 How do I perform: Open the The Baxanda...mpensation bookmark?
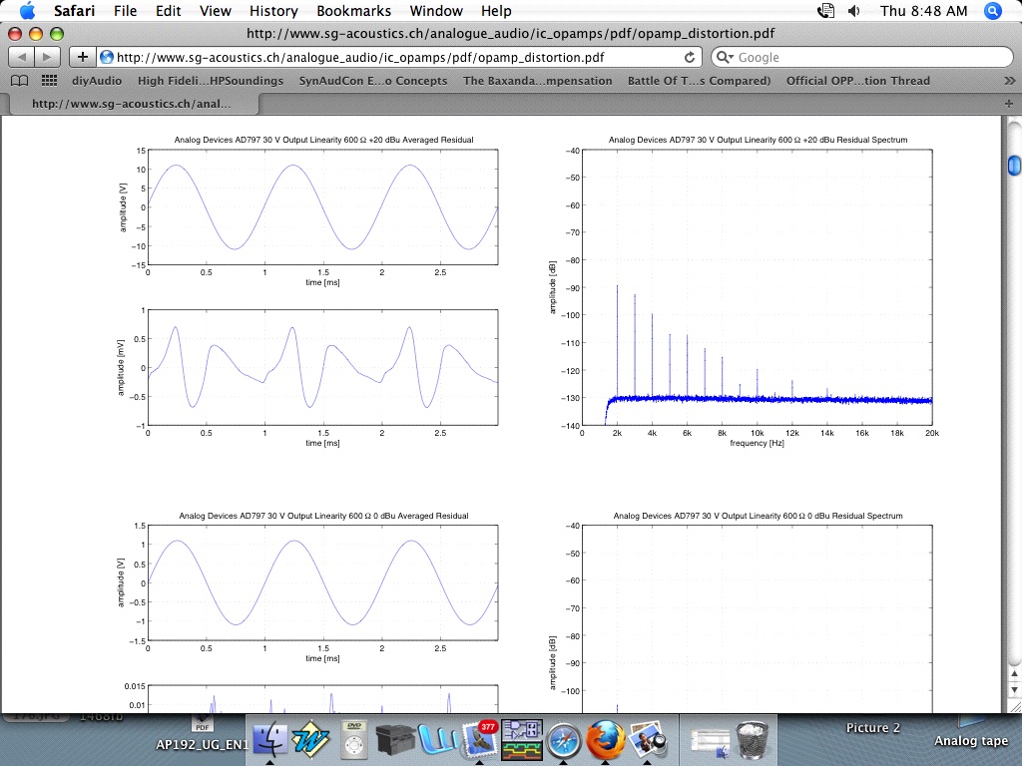pyautogui.click(x=538, y=81)
